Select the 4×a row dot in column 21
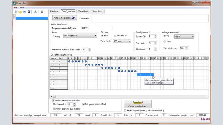Viewport: 223px width, 125px height. [x=136, y=71]
